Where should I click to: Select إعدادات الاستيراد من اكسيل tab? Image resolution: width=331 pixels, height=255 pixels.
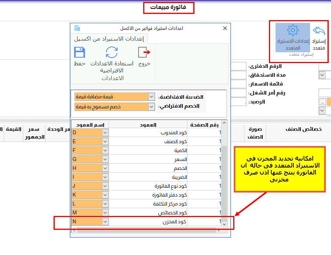click(x=109, y=39)
